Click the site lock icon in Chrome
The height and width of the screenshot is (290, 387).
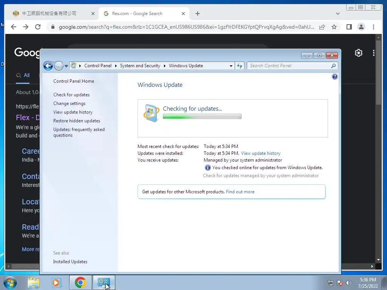point(53,27)
